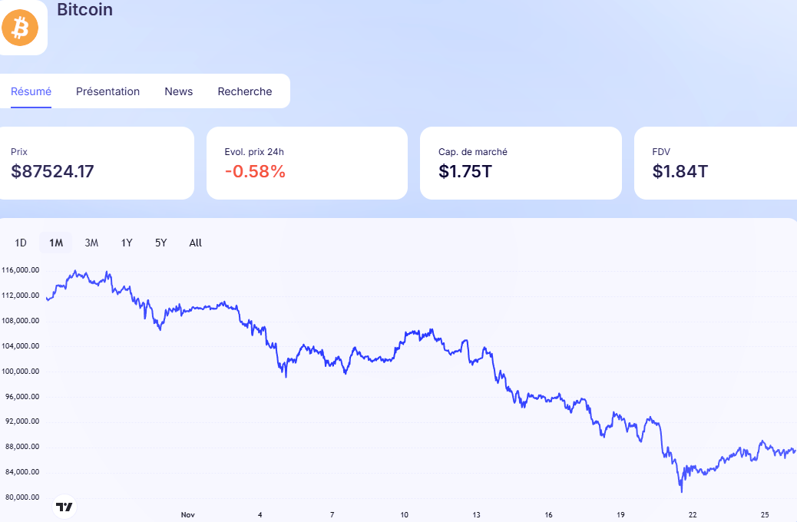Click the Bitcoin heading title

(84, 10)
